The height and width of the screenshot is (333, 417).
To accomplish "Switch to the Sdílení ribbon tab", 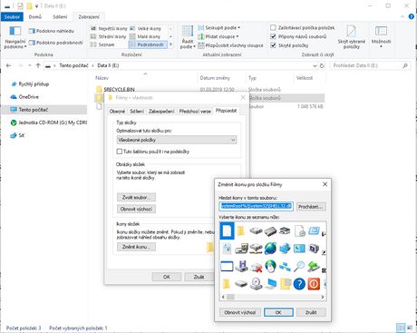I will click(60, 17).
